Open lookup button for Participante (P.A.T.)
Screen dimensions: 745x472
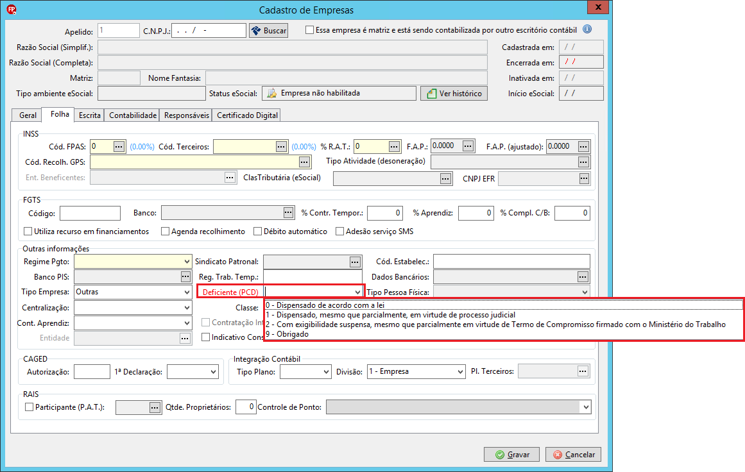155,407
